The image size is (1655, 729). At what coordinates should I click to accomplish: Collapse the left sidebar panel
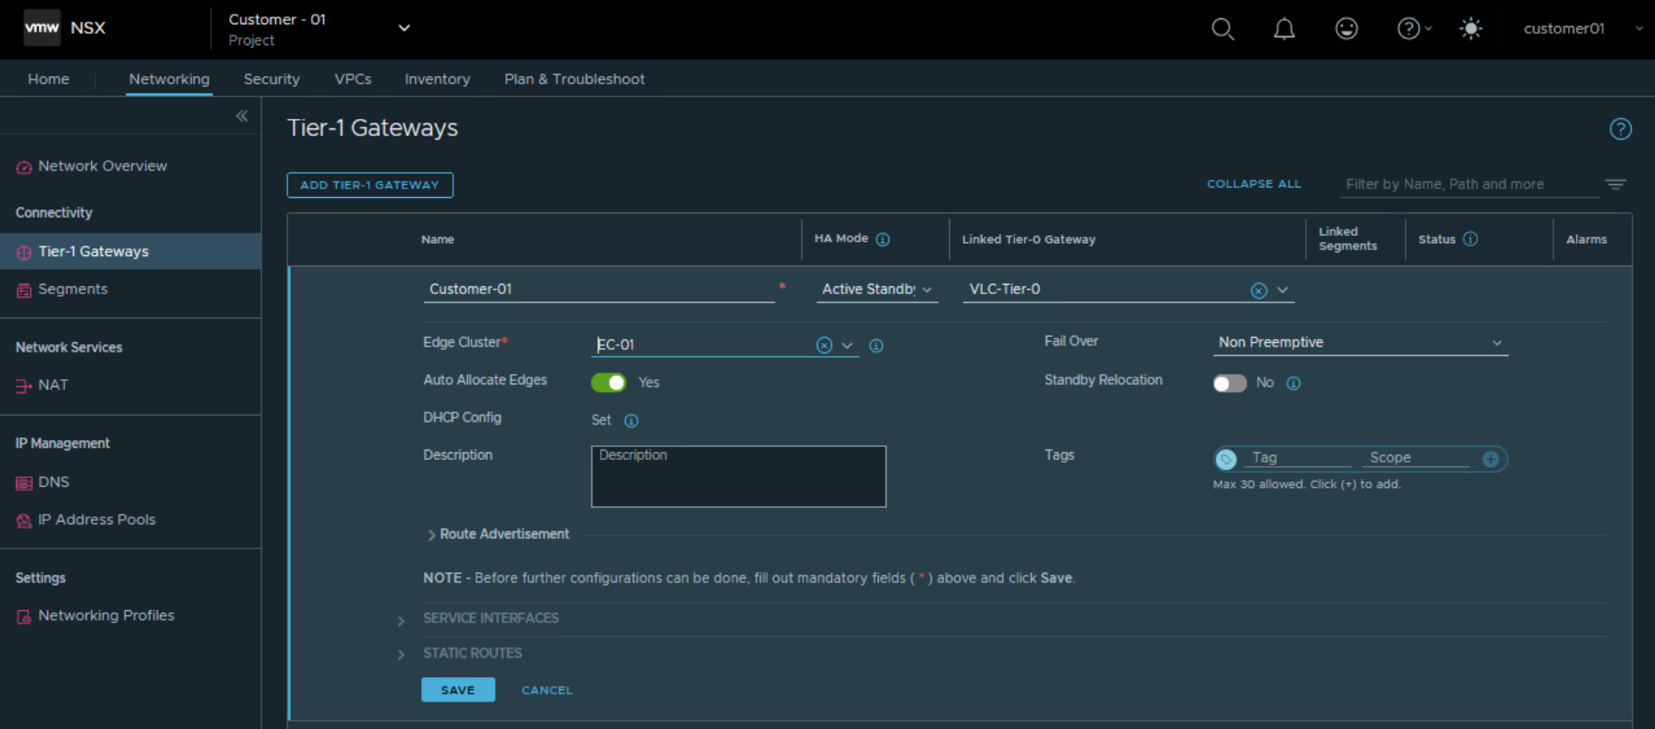(241, 116)
